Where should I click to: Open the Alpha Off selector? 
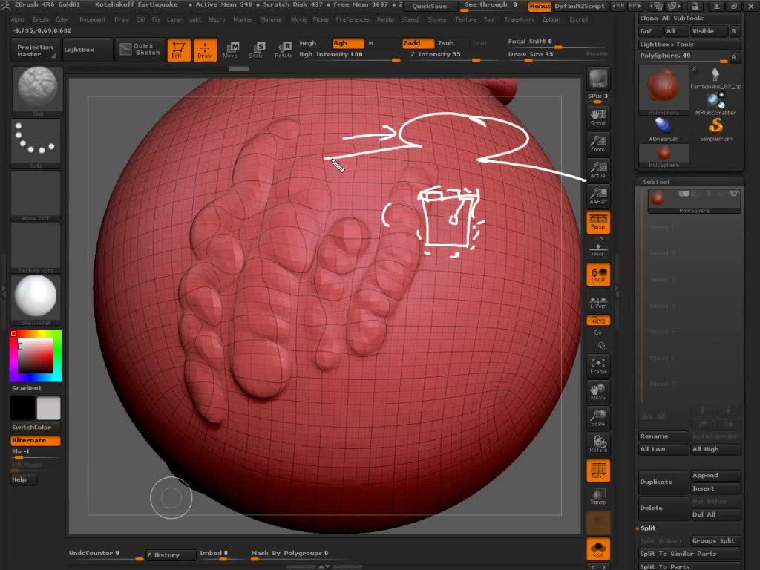tap(36, 196)
